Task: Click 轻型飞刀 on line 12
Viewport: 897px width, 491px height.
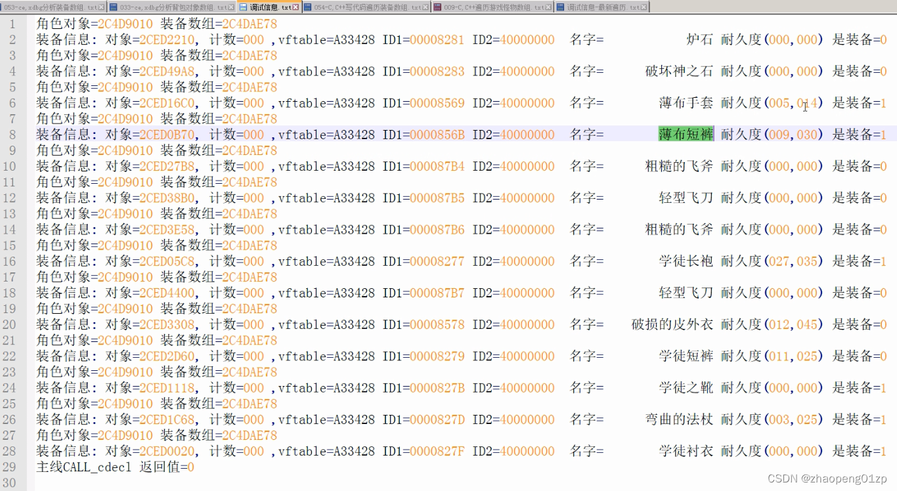Action: point(686,198)
